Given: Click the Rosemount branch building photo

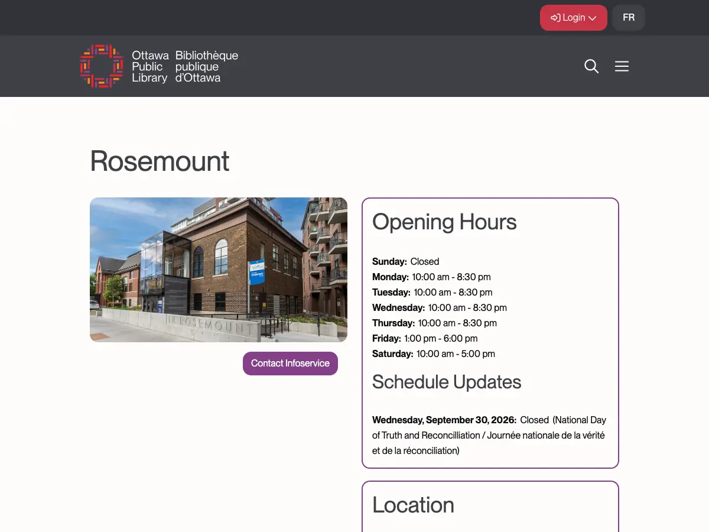Looking at the screenshot, I should [219, 270].
